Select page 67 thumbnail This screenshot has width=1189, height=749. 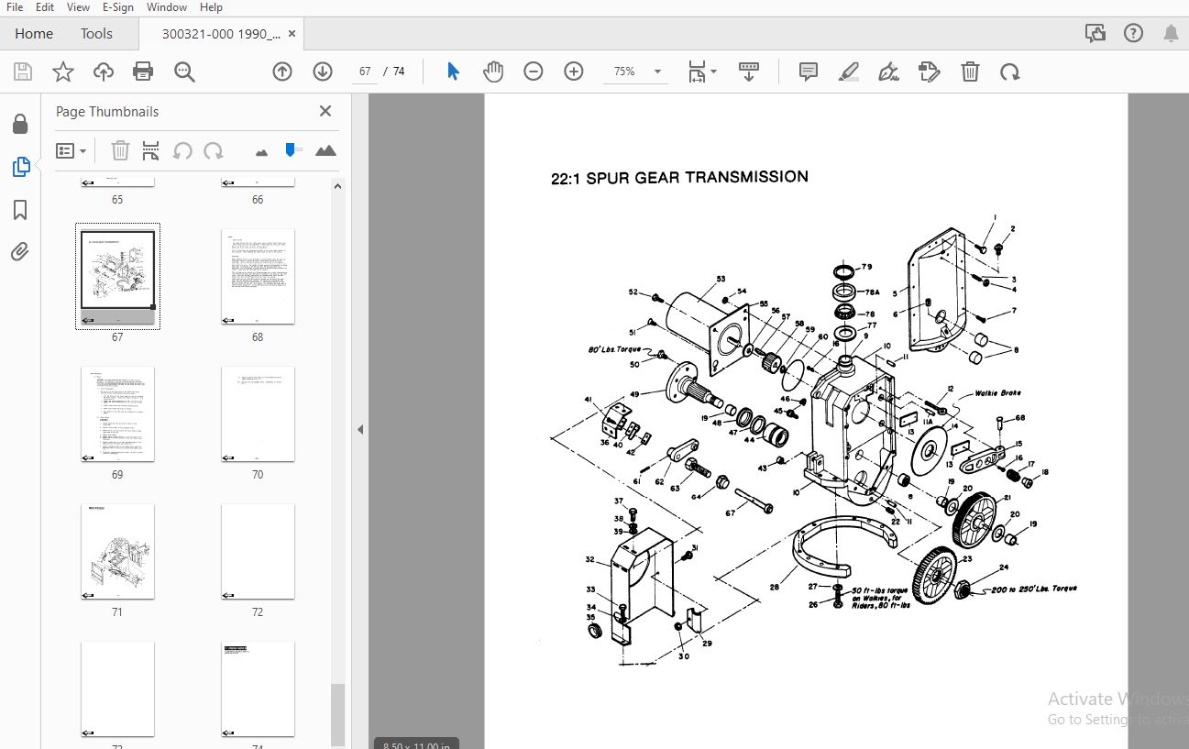click(x=117, y=276)
